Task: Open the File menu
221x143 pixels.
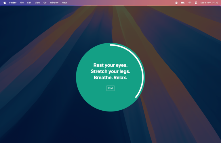Action: [22, 3]
